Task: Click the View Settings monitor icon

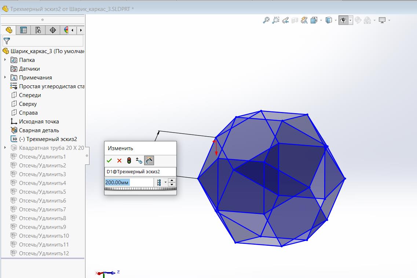Action: [382, 20]
